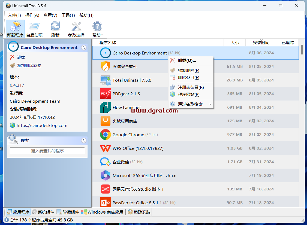Choose 注册表条目(R) in the context menu
The height and width of the screenshot is (225, 307).
pos(191,87)
